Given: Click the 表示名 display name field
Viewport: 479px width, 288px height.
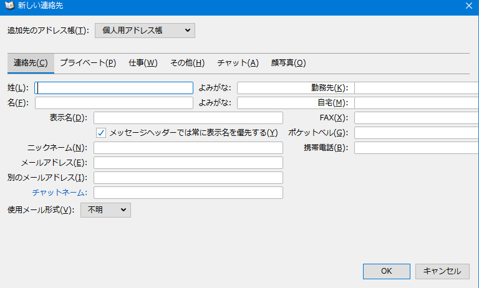Looking at the screenshot, I should click(x=188, y=118).
